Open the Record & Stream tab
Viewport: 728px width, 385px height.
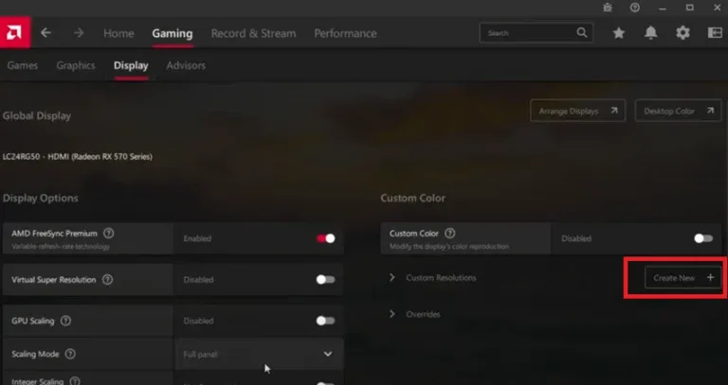[253, 33]
